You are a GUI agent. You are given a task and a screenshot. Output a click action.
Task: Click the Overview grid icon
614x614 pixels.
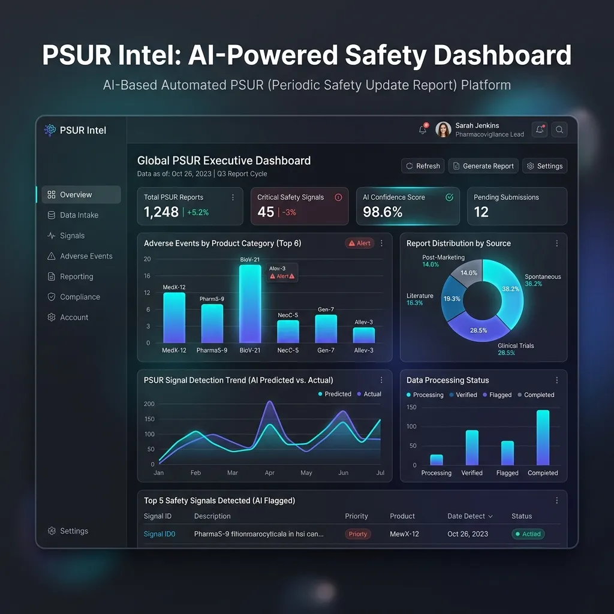(x=52, y=195)
